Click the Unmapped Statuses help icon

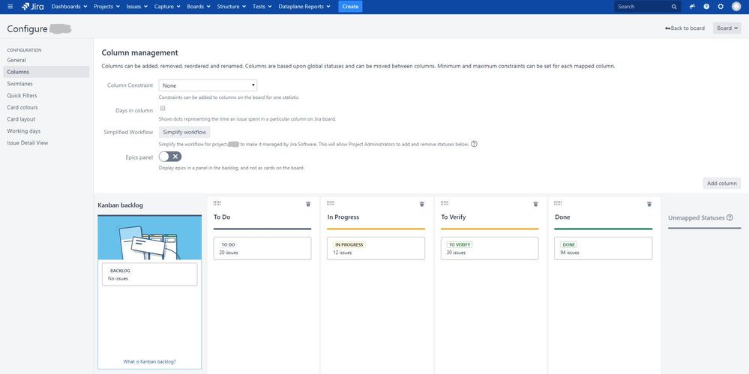tap(730, 218)
